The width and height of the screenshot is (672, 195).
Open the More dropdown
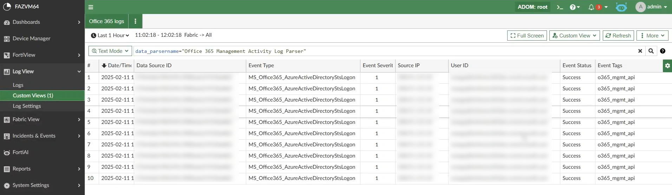[652, 36]
